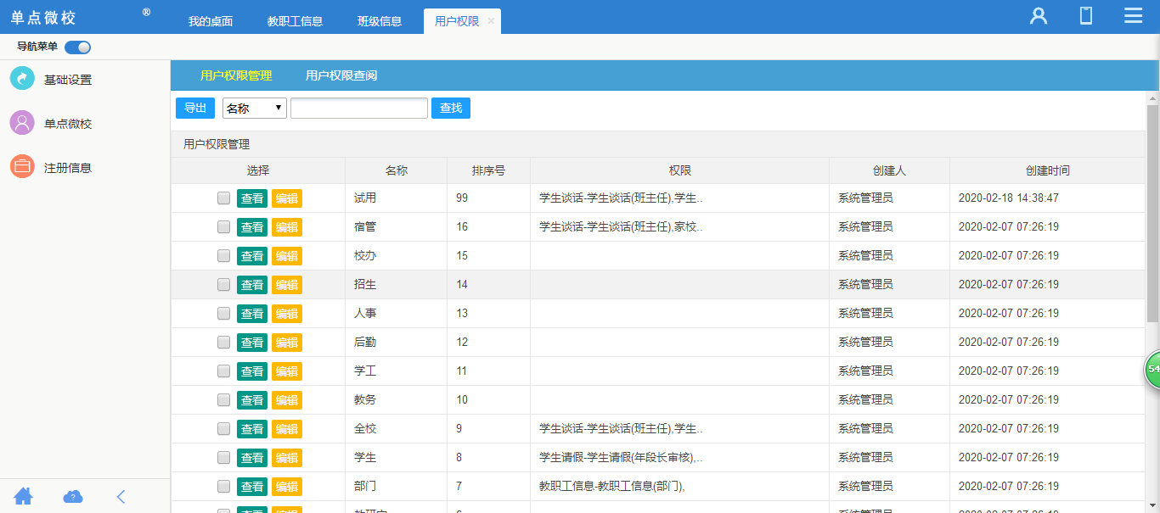Collapse sidebar with the left arrow icon
The height and width of the screenshot is (513, 1160).
click(121, 497)
